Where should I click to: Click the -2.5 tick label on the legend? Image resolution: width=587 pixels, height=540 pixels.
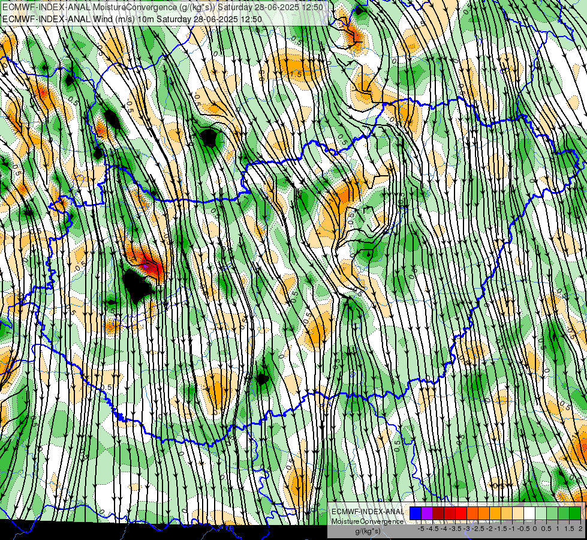coord(478,529)
